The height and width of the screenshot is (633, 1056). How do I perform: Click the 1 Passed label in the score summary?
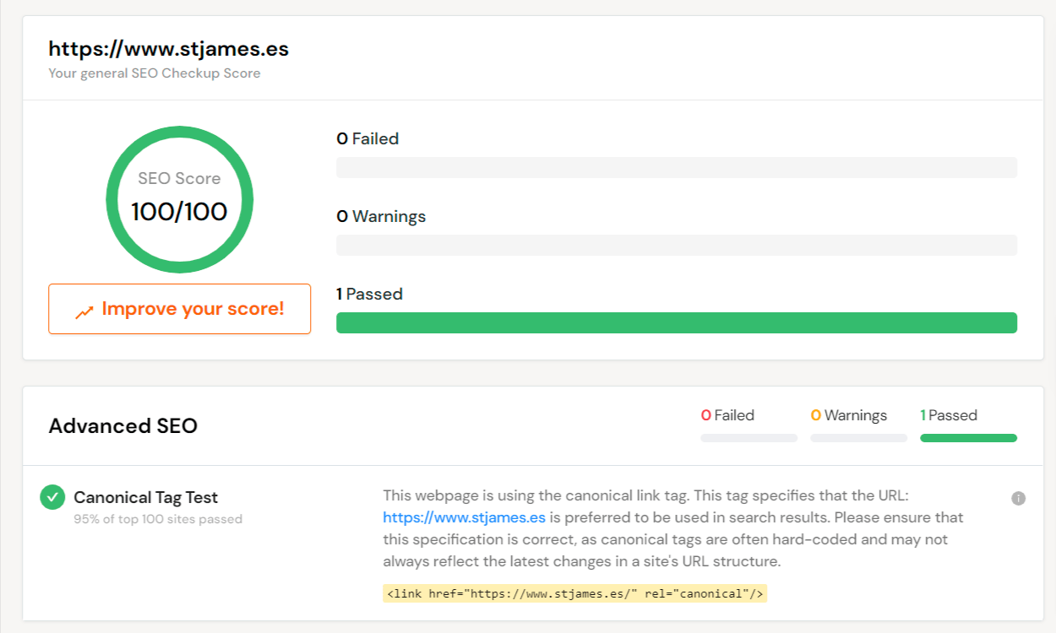(x=369, y=294)
